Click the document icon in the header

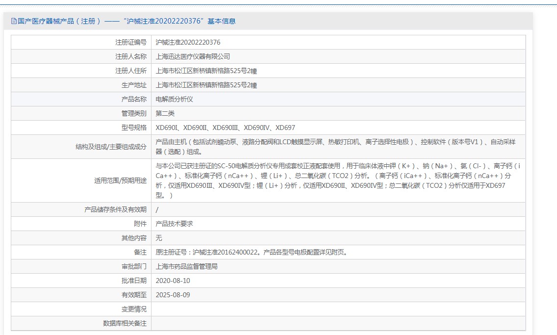14,21
